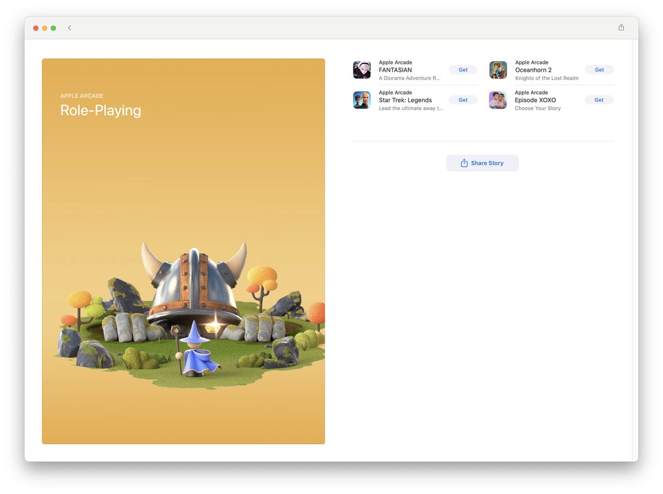Click the Share Story button
The image size is (663, 494).
tap(482, 163)
